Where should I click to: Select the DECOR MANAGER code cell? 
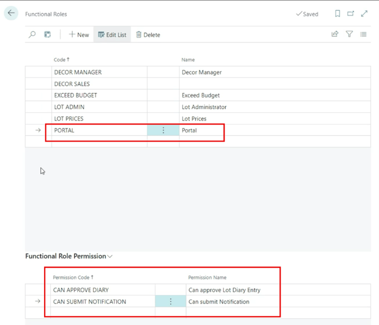(100, 72)
